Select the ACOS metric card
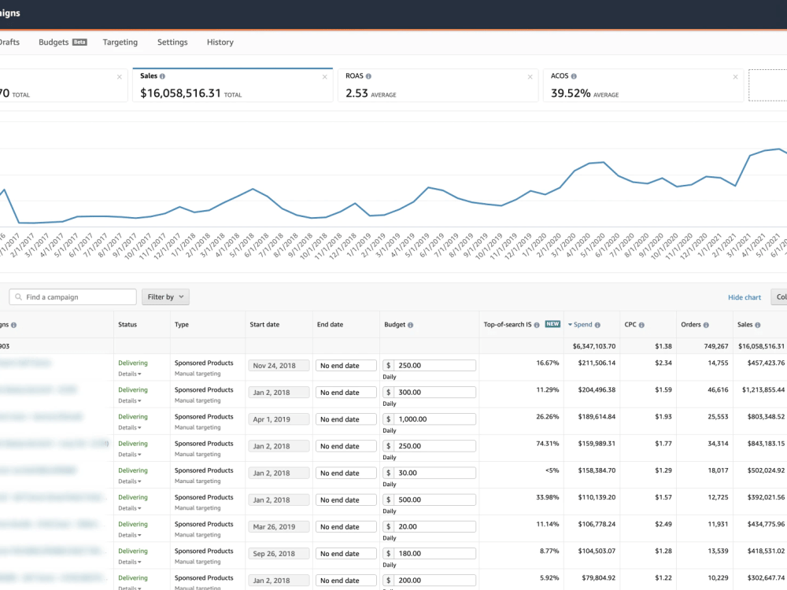Image resolution: width=787 pixels, height=590 pixels. pyautogui.click(x=643, y=85)
